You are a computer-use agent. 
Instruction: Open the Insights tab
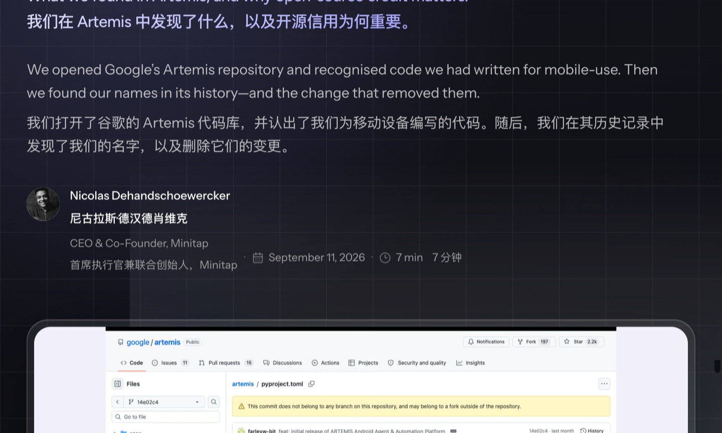point(470,363)
